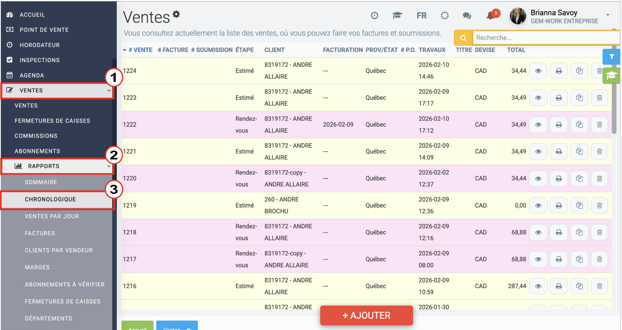Screen dimensions: 622x330
Task: Open Sommaire report in sidebar
Action: (x=41, y=182)
